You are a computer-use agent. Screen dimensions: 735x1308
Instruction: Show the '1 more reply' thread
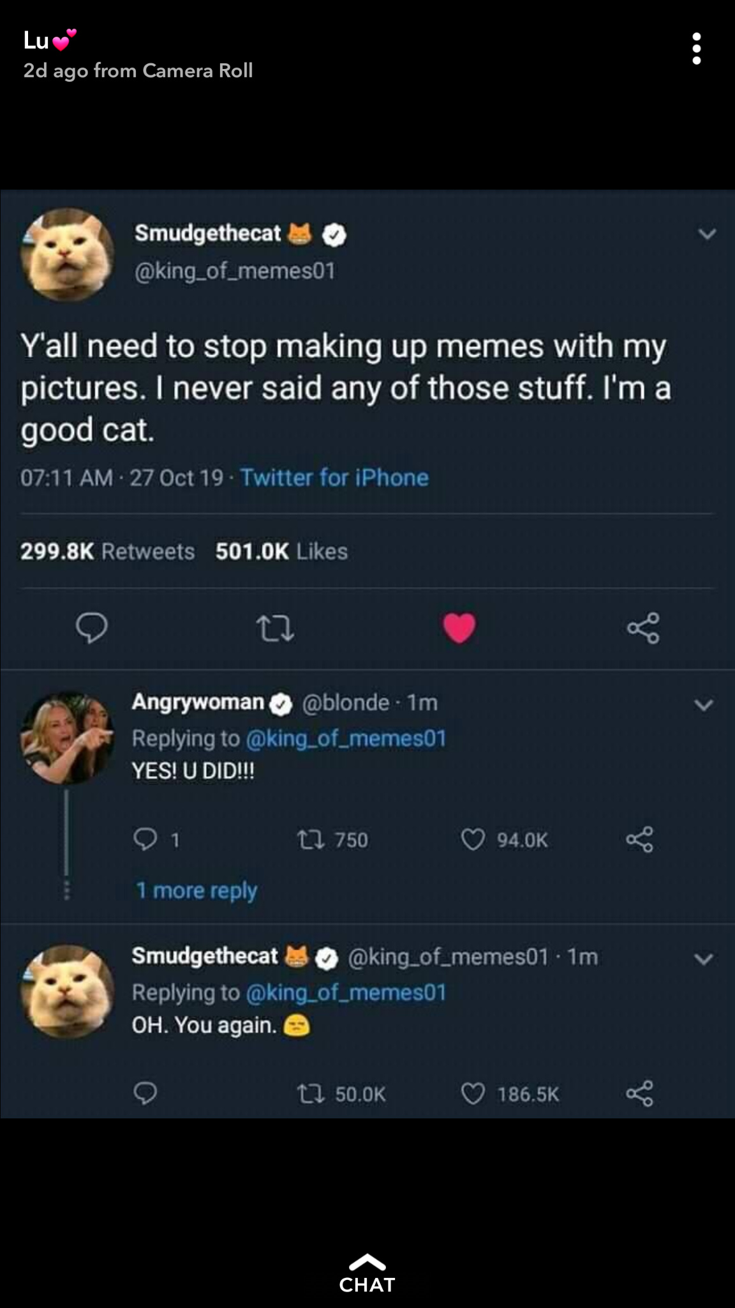(x=197, y=890)
